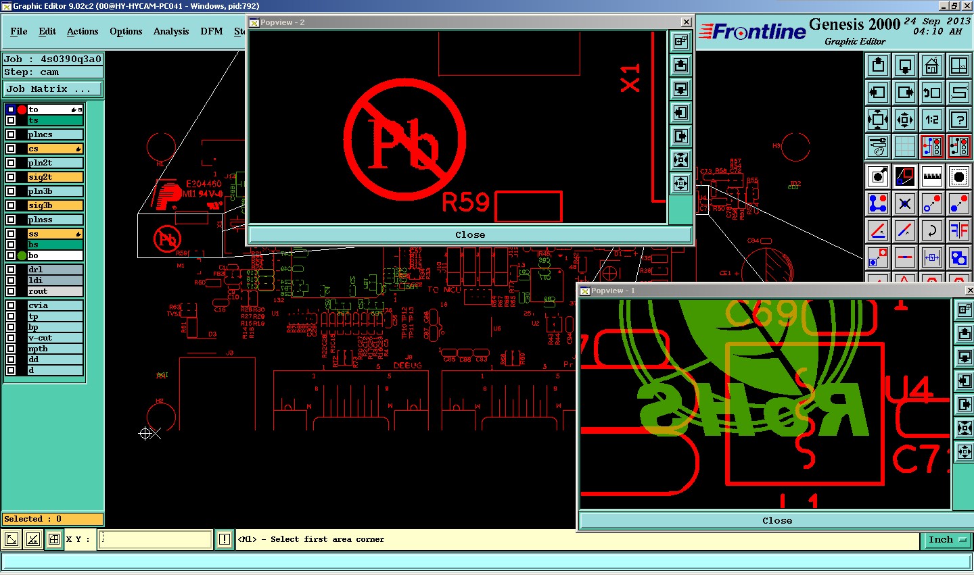Image resolution: width=974 pixels, height=575 pixels.
Task: Click the pan right view icon
Action: [905, 93]
